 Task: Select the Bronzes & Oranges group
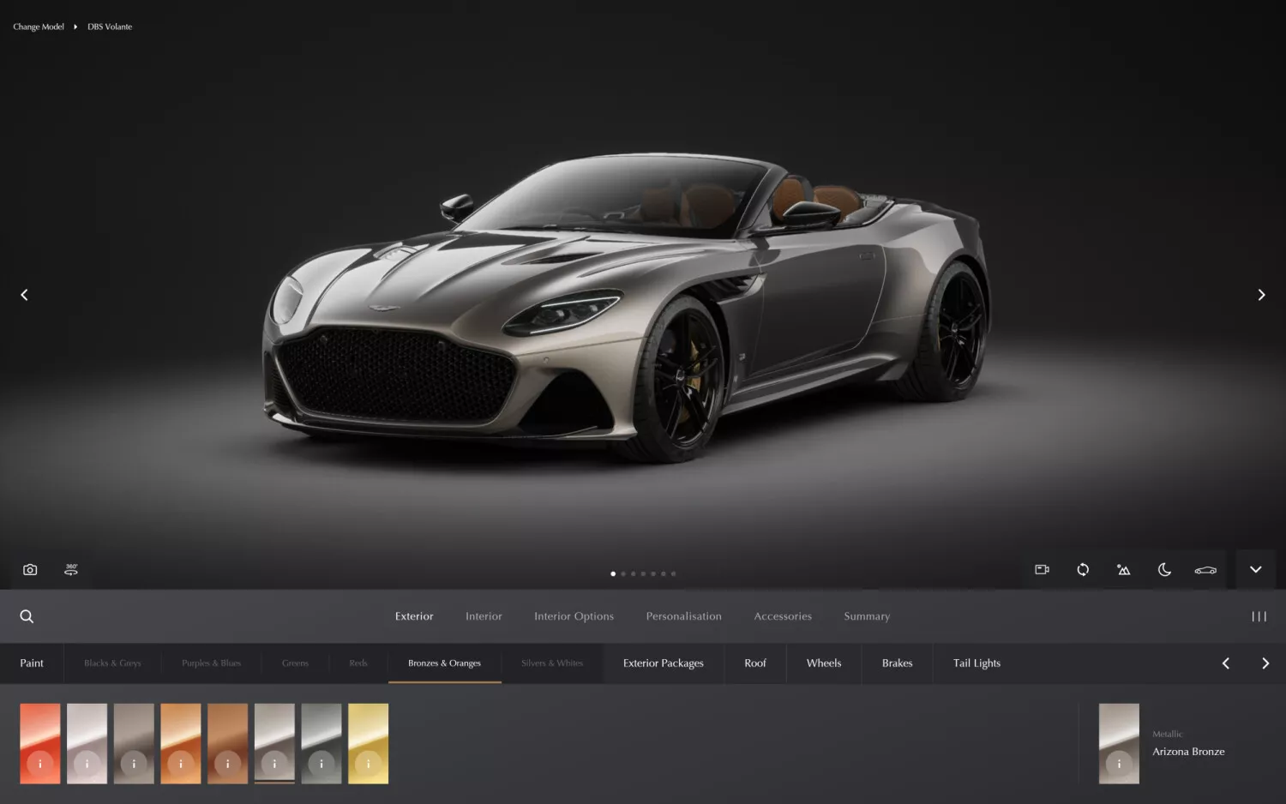point(444,663)
